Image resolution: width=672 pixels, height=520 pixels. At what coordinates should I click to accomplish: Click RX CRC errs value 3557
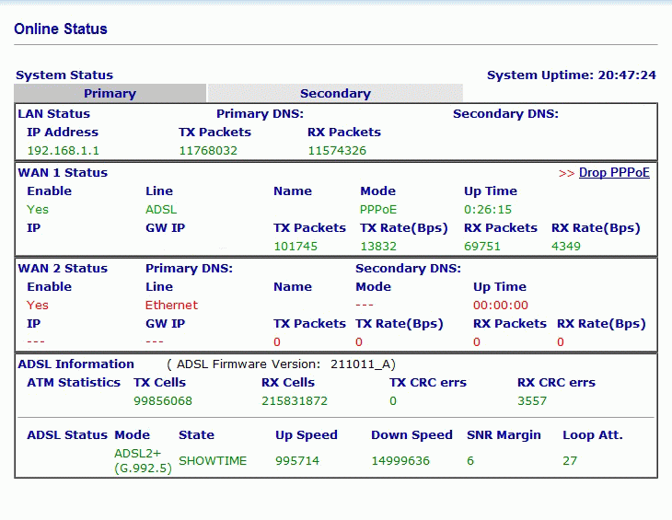tap(532, 401)
